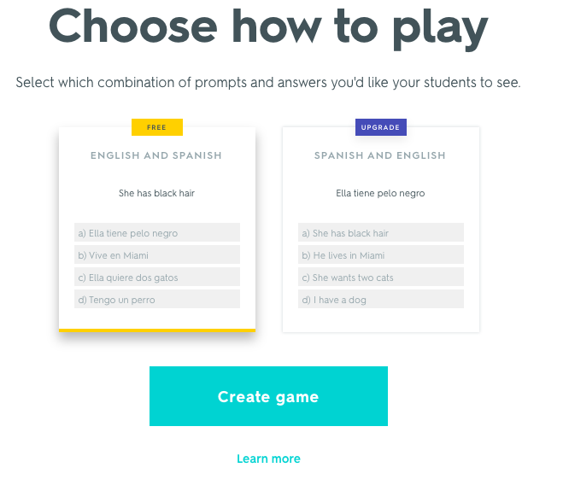Viewport: 569px width, 485px height.
Task: Click the 'She has black hair' prompt
Action: pyautogui.click(x=157, y=194)
